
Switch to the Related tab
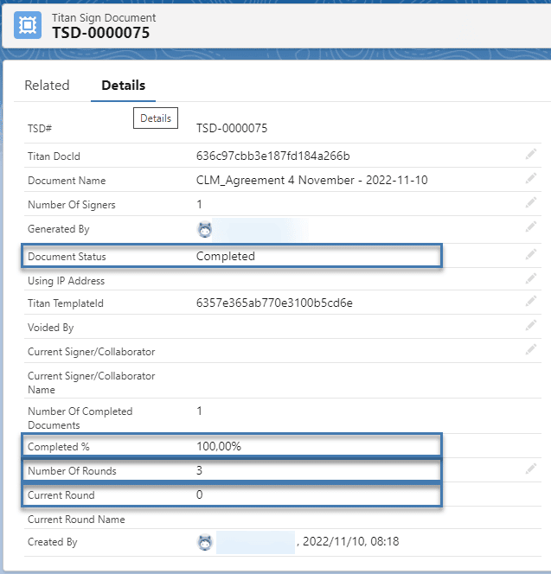pos(47,86)
